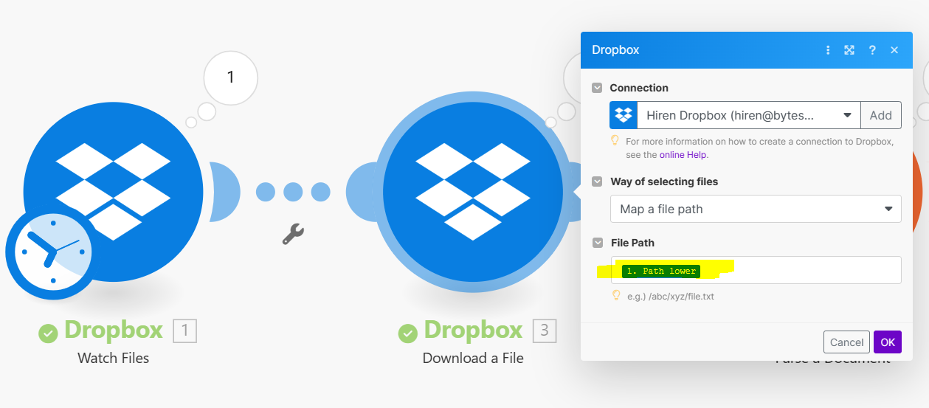This screenshot has height=408, width=929.
Task: Click the Watch Files label
Action: coord(114,358)
